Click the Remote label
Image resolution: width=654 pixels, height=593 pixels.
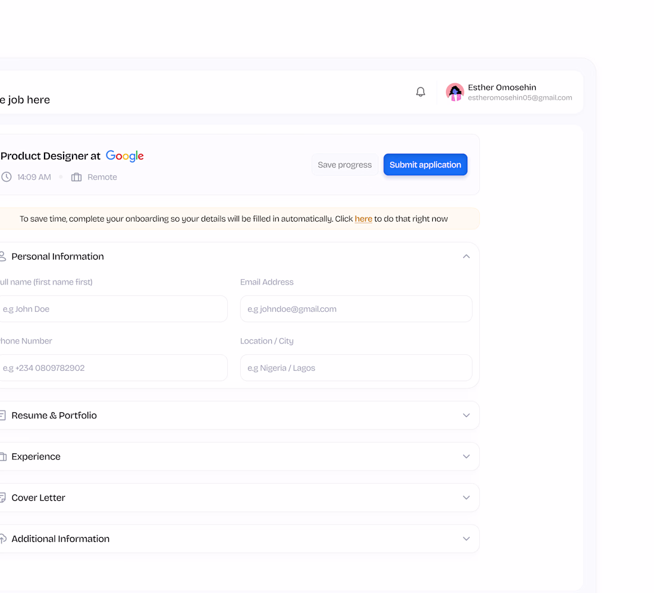coord(102,177)
